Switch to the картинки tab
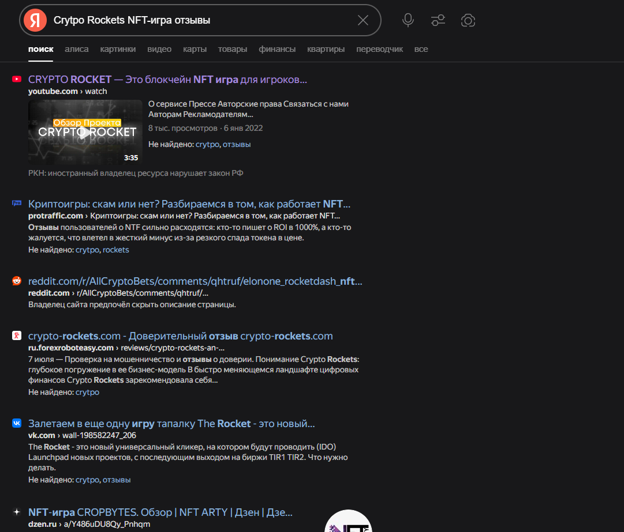Screen dimensions: 624x532 tap(118, 49)
